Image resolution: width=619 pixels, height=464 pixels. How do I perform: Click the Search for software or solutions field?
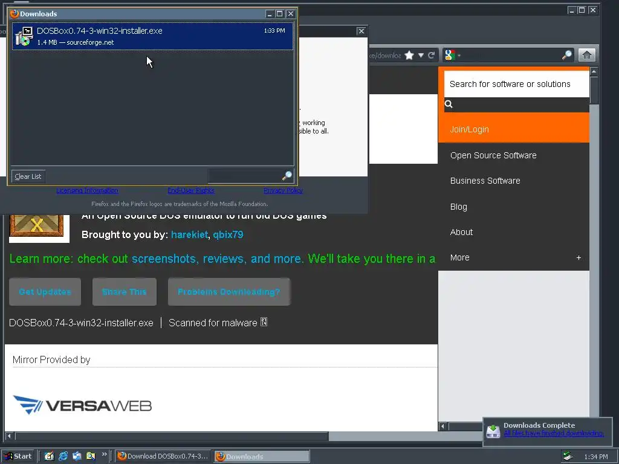point(516,84)
